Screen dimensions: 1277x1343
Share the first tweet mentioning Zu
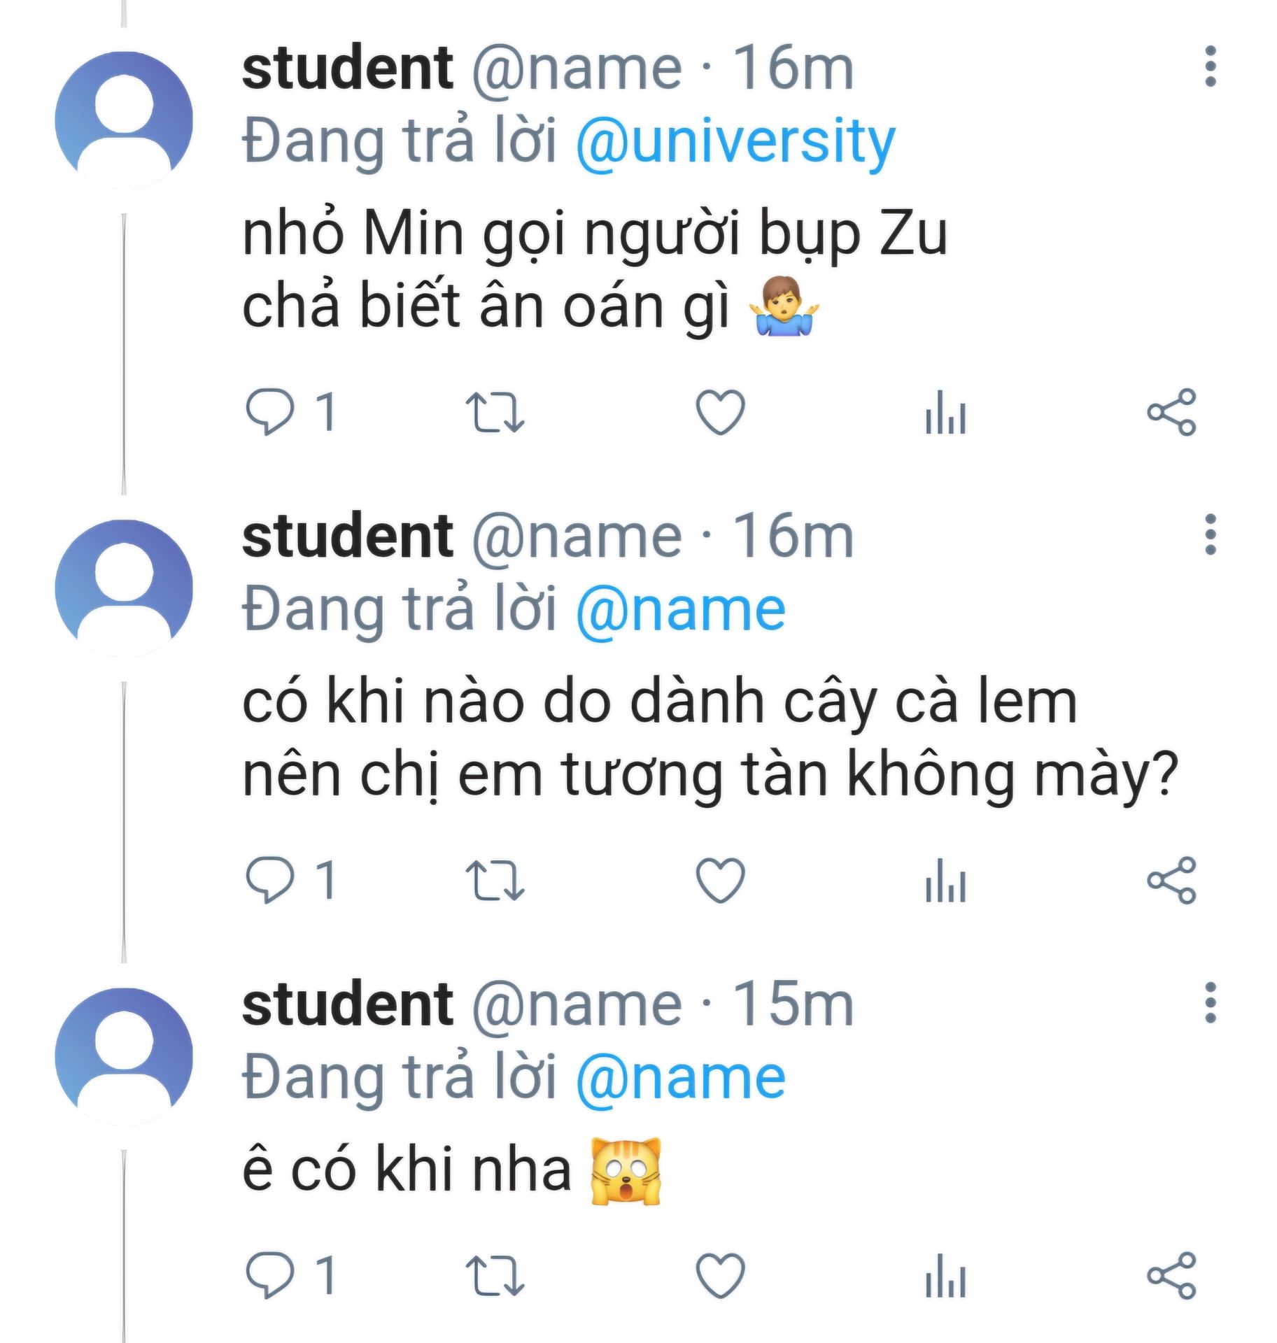click(1171, 413)
